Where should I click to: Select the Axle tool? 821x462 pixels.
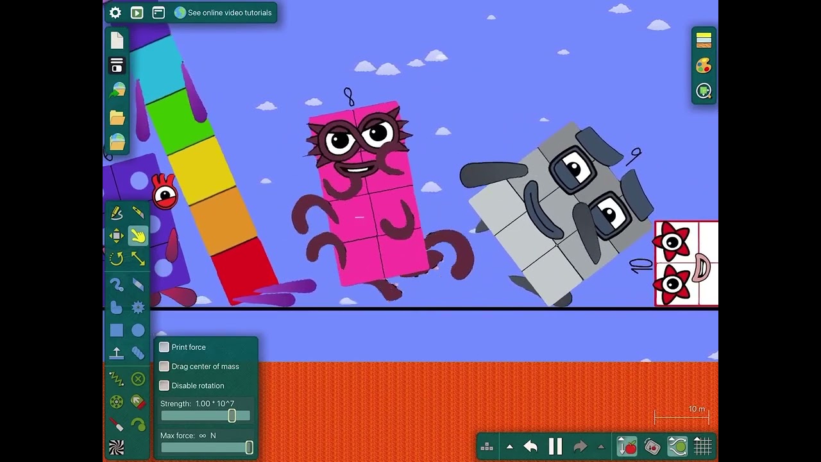116,402
